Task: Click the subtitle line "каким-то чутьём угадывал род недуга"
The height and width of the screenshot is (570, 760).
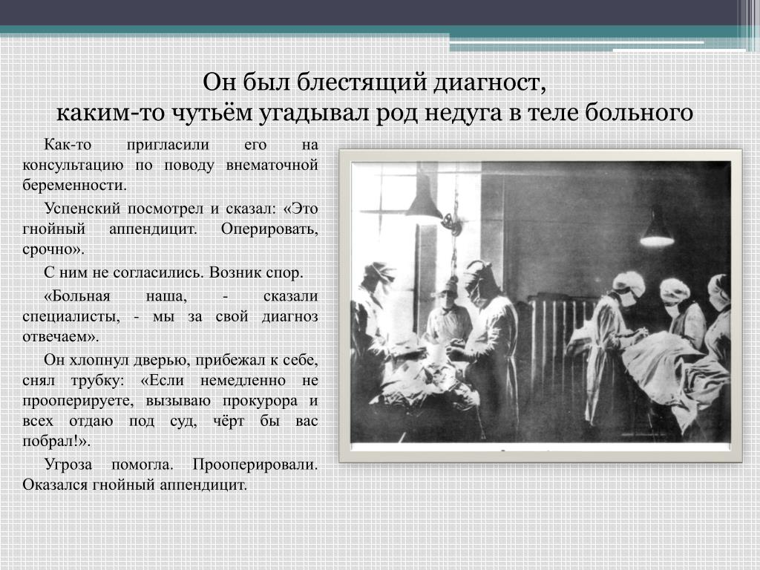Action: [x=279, y=113]
